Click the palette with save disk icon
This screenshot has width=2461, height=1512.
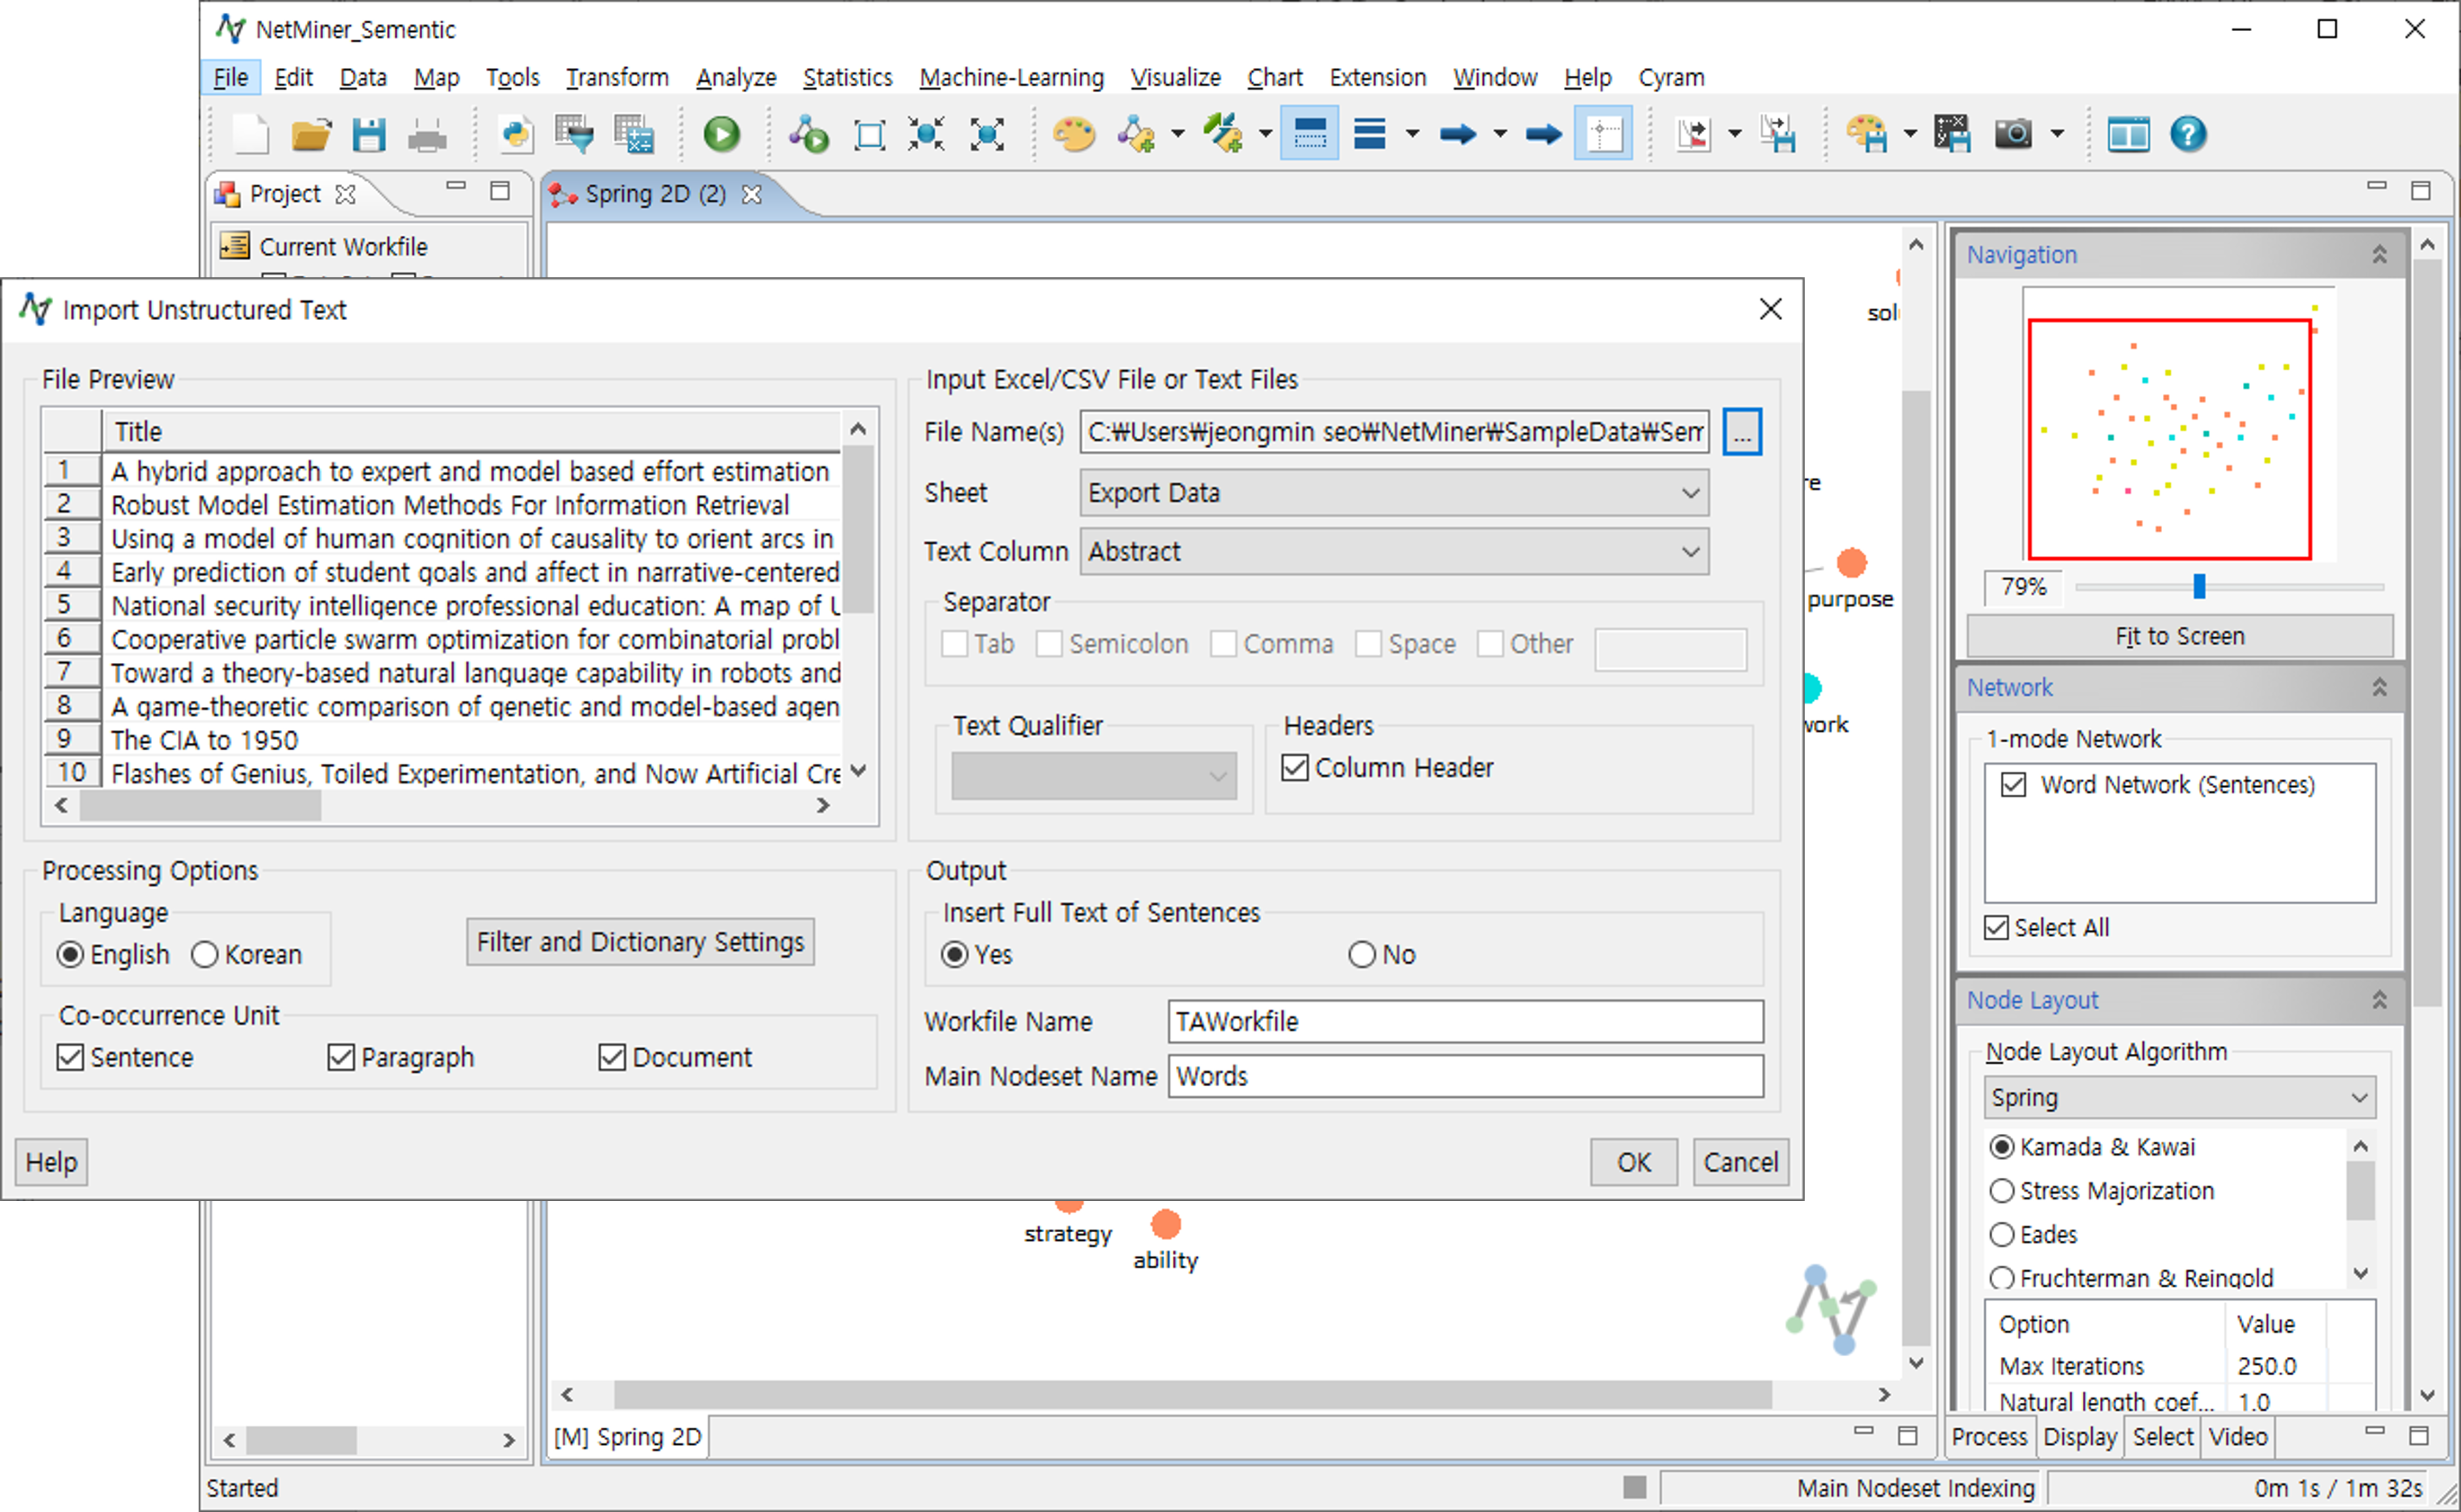click(1867, 134)
